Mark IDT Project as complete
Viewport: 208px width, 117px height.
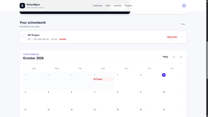(x=24, y=36)
